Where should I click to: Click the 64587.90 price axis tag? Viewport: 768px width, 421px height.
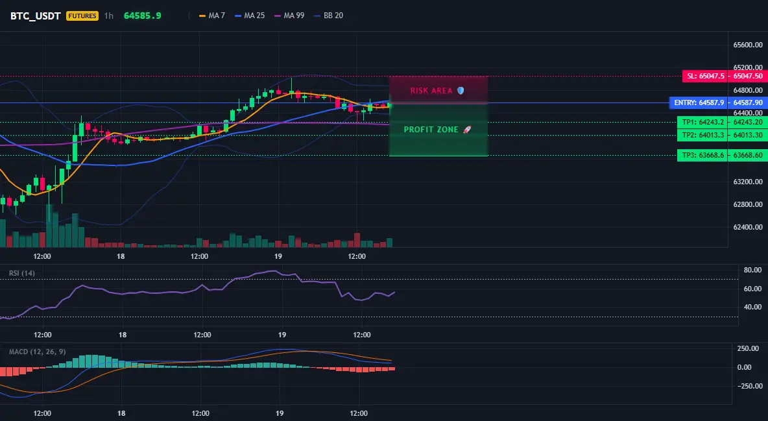(748, 102)
